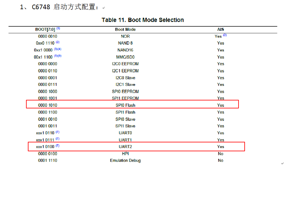
Task: Open footnote (2) next to the NOR Yes
Action: 225,35
